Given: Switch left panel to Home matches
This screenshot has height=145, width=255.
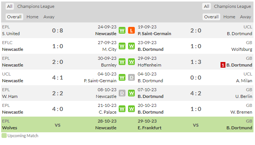Looking at the screenshot, I should pyautogui.click(x=33, y=17).
